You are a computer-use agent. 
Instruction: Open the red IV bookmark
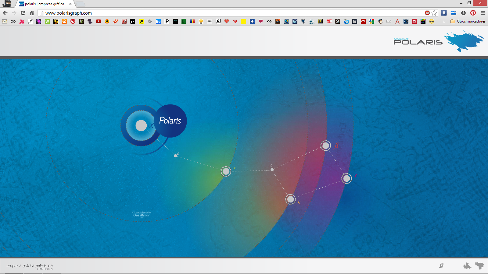tap(124, 21)
